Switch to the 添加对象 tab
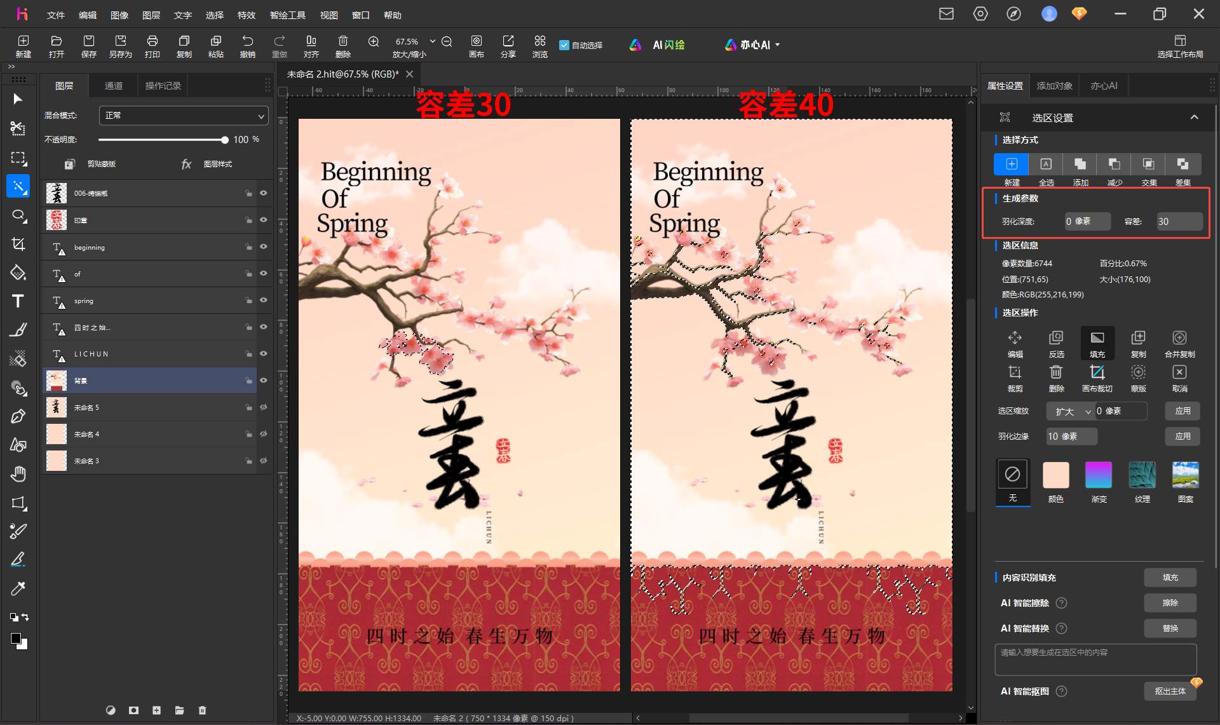This screenshot has width=1220, height=725. coord(1055,86)
